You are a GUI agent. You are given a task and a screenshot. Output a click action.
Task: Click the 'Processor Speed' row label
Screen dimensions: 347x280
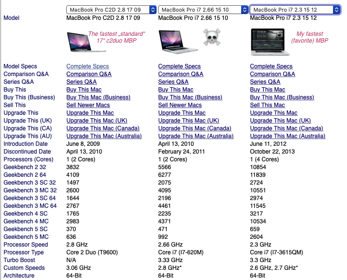(x=26, y=245)
